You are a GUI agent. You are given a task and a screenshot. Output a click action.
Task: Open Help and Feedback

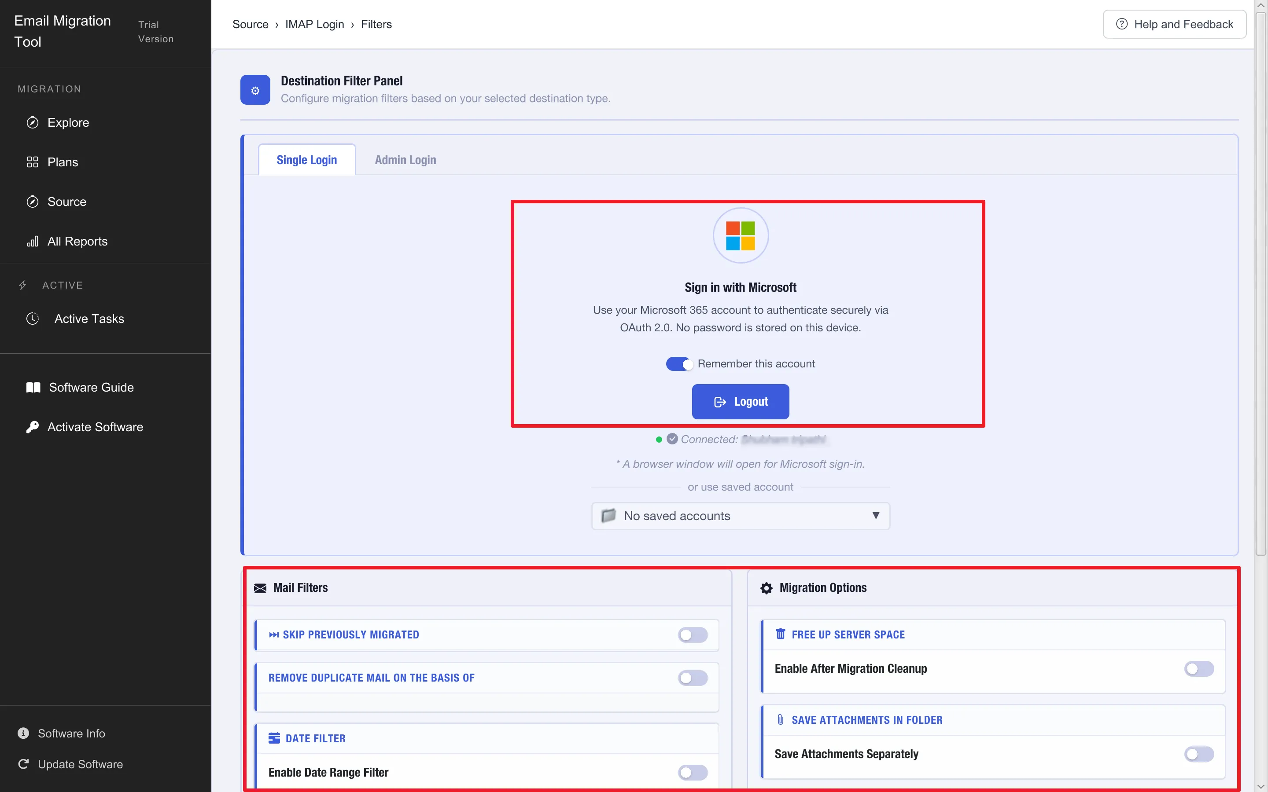[1174, 24]
